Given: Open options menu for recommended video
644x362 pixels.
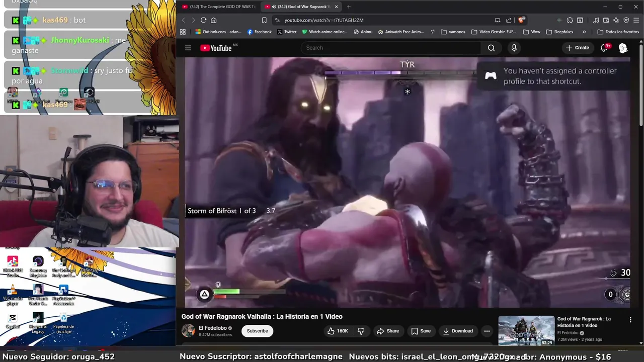Looking at the screenshot, I should [x=630, y=320].
